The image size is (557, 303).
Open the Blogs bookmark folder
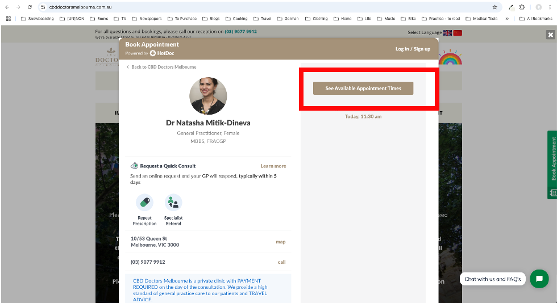(211, 19)
